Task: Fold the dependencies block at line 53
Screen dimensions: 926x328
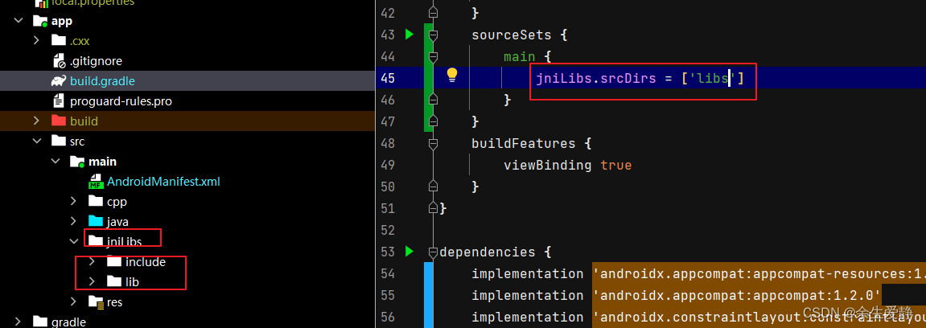Action: click(433, 252)
